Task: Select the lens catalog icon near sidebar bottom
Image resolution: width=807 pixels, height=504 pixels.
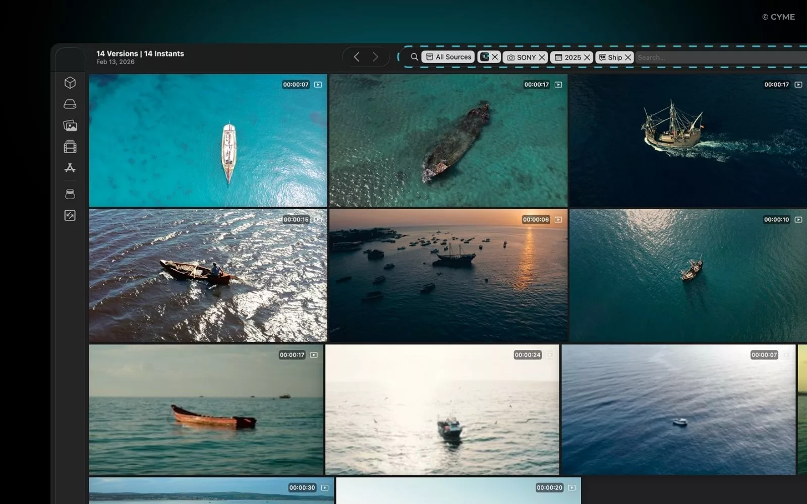Action: [x=70, y=194]
